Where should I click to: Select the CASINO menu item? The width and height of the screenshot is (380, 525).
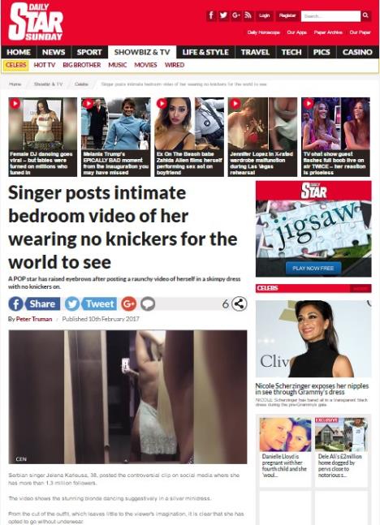tap(357, 52)
